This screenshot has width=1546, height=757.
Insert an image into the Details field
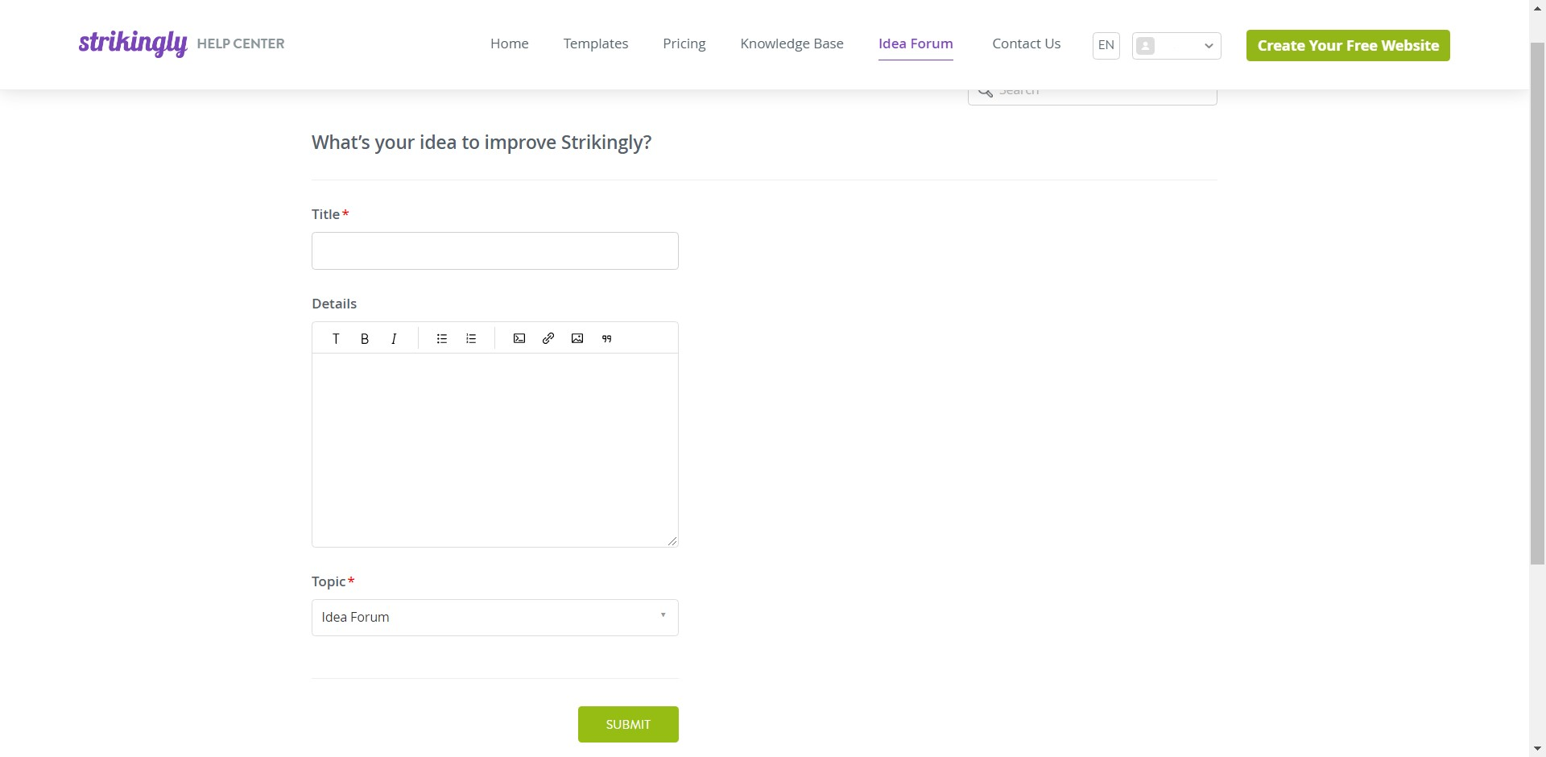(577, 338)
